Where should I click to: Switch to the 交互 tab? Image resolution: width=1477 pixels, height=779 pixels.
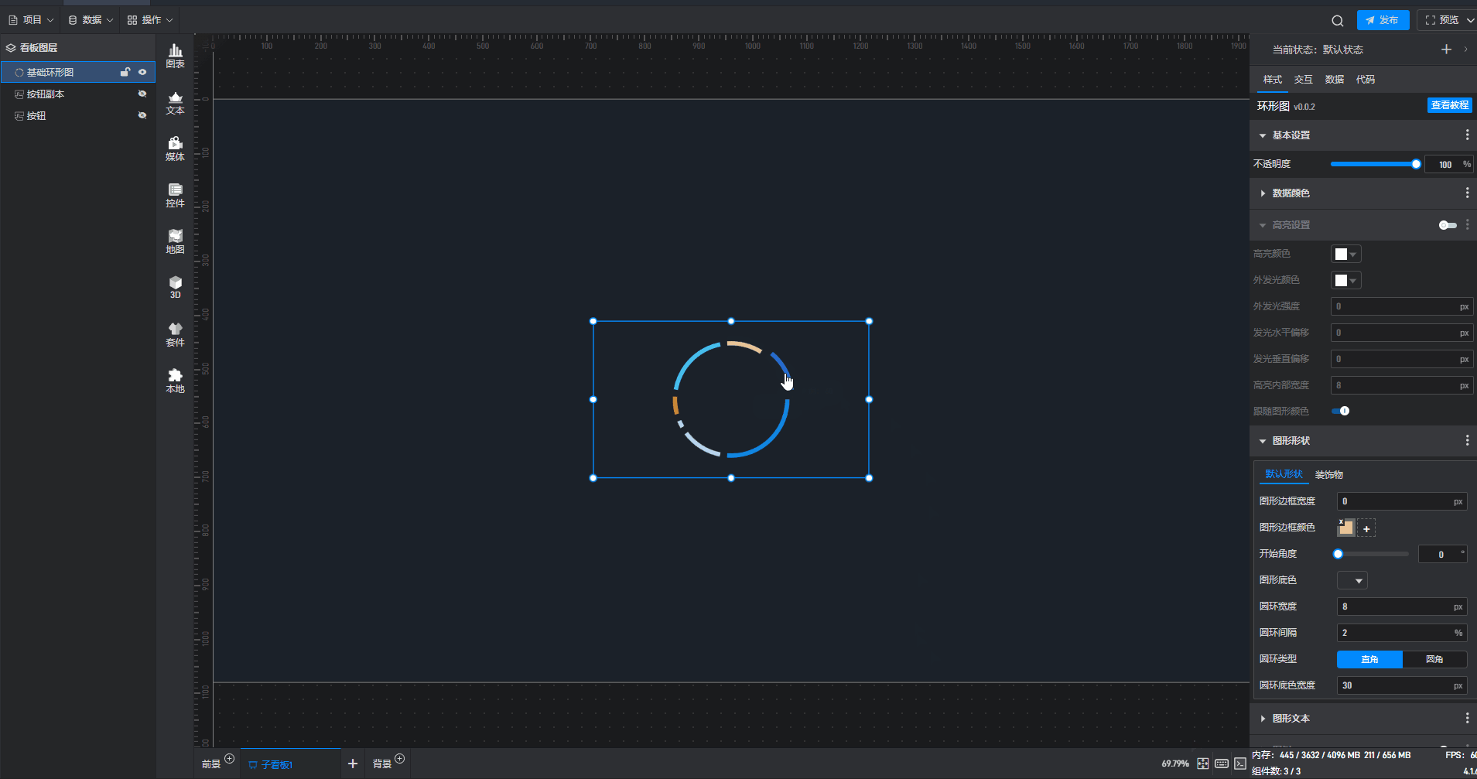1303,80
